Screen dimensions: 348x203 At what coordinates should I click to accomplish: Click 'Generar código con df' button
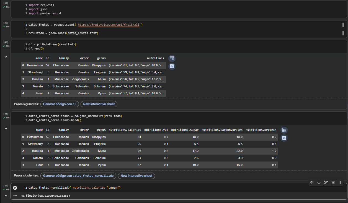coord(60,104)
